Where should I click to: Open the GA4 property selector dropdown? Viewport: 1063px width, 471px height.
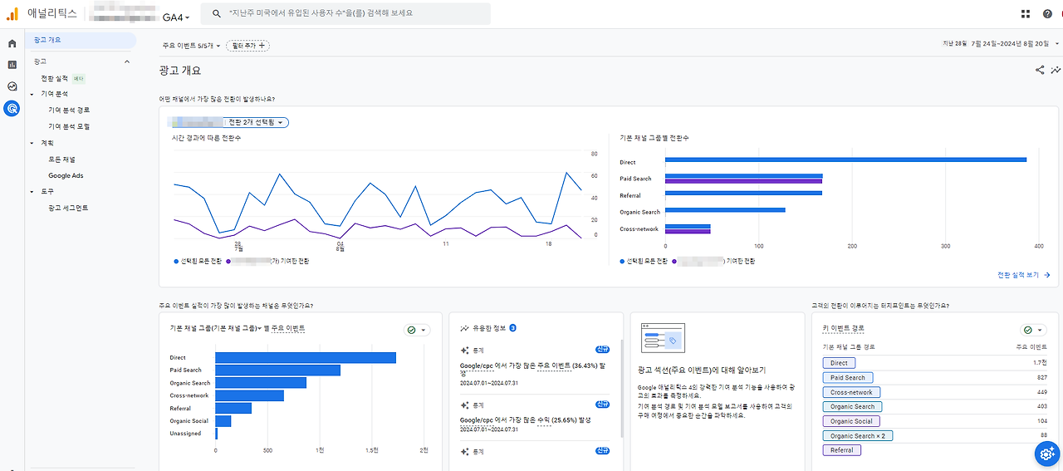point(176,17)
